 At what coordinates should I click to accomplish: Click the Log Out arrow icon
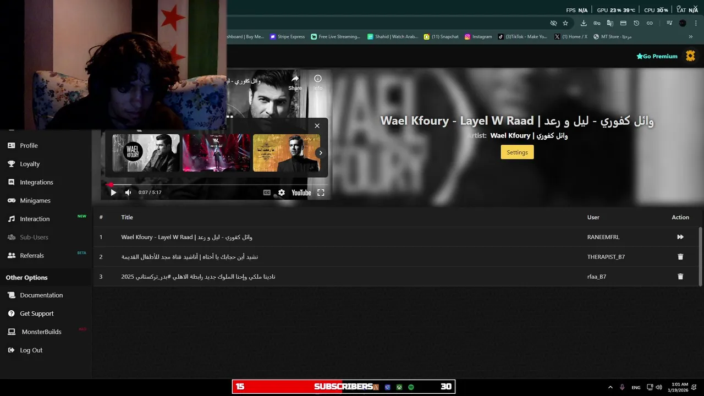click(x=11, y=350)
